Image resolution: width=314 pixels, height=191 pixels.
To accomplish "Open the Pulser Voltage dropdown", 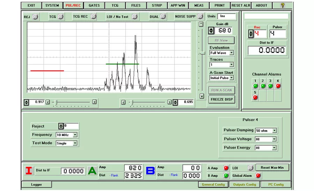I will coord(274,139).
